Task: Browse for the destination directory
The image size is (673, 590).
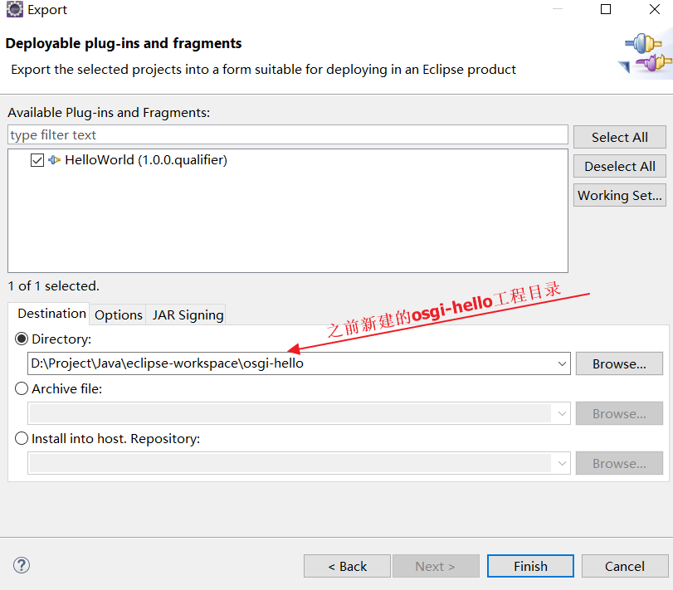Action: click(x=619, y=363)
